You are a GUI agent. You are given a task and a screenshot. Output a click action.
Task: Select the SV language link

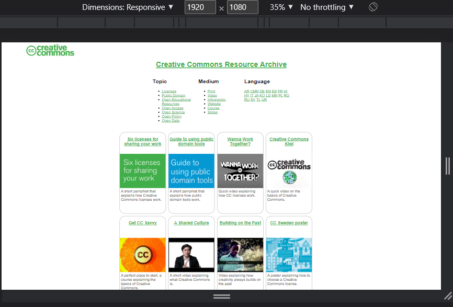coord(253,100)
